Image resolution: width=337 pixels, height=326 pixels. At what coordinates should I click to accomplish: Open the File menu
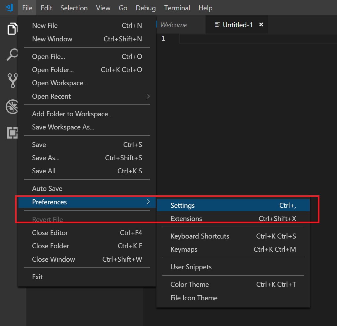coord(27,8)
